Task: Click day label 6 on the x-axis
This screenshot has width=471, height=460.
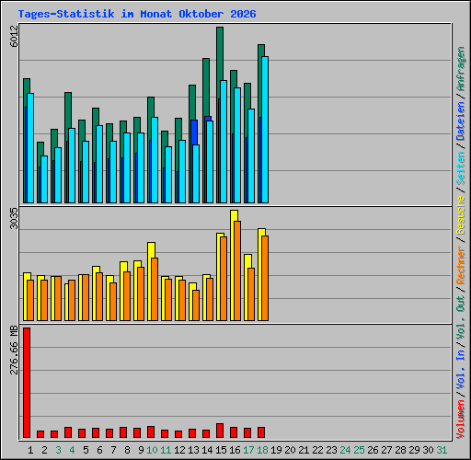Action: (x=99, y=450)
